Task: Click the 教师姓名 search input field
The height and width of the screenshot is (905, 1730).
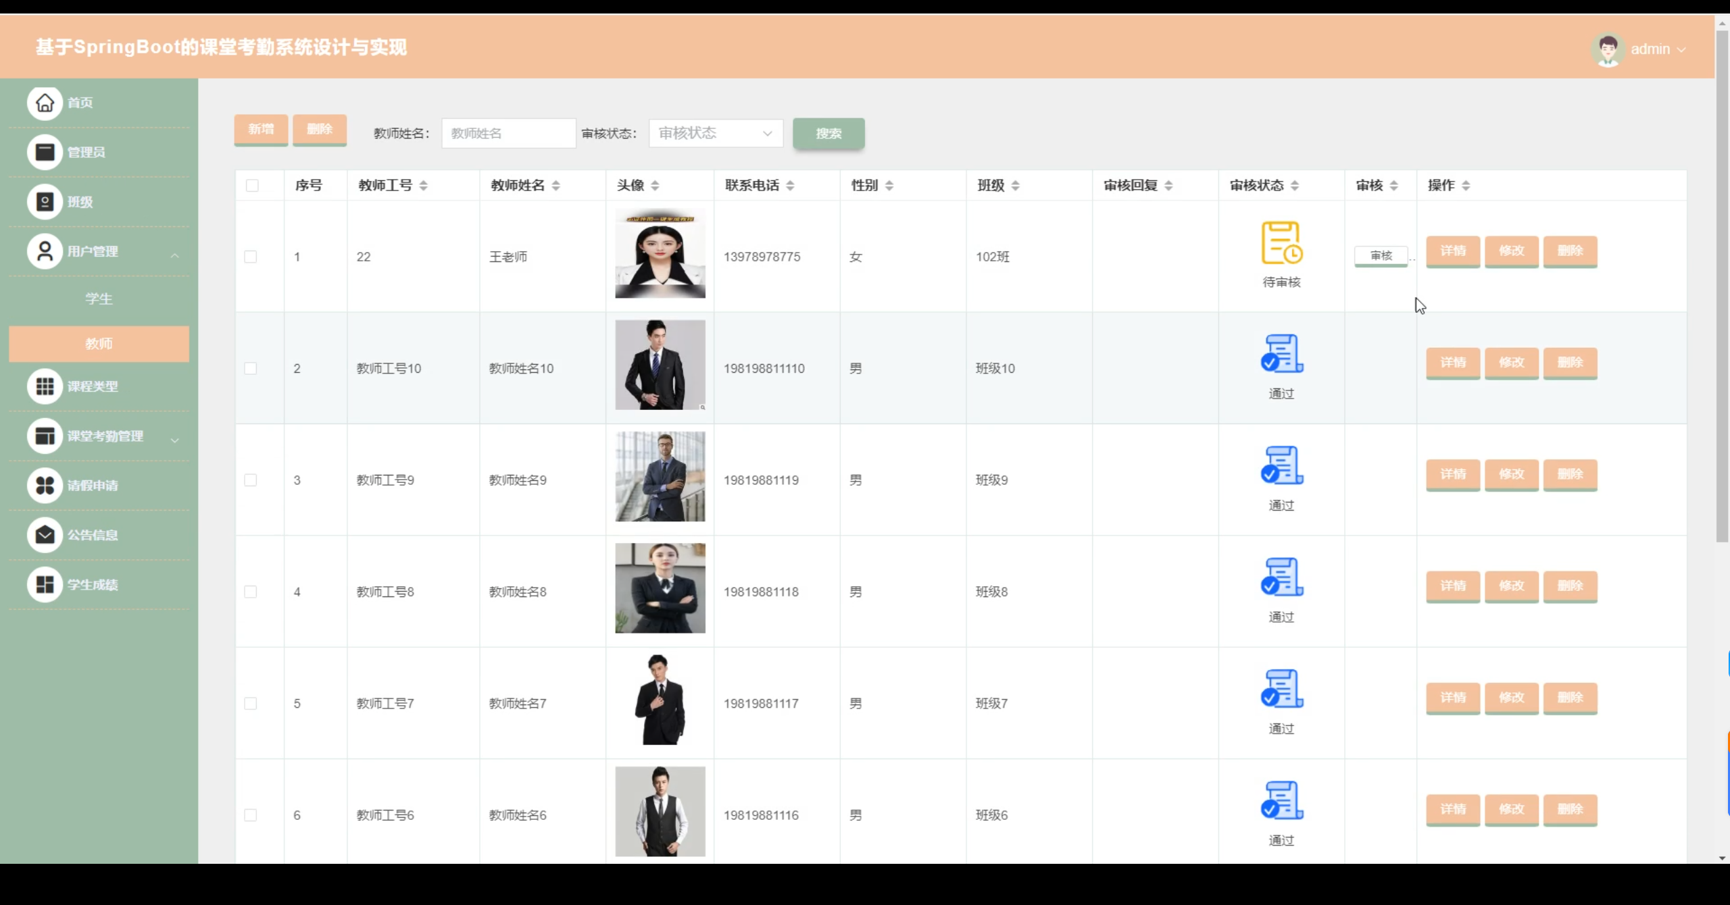Action: pos(508,133)
